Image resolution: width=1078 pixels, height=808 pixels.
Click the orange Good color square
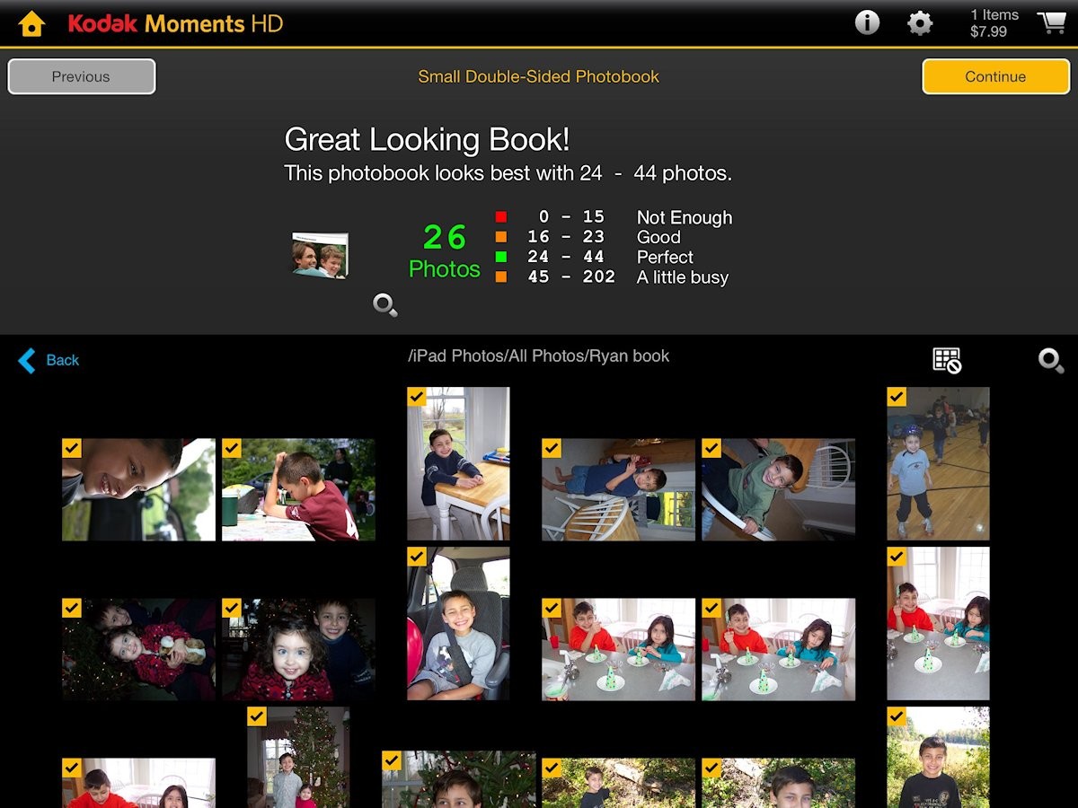[x=501, y=237]
